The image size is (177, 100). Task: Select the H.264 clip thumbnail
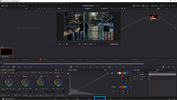(x=7, y=52)
